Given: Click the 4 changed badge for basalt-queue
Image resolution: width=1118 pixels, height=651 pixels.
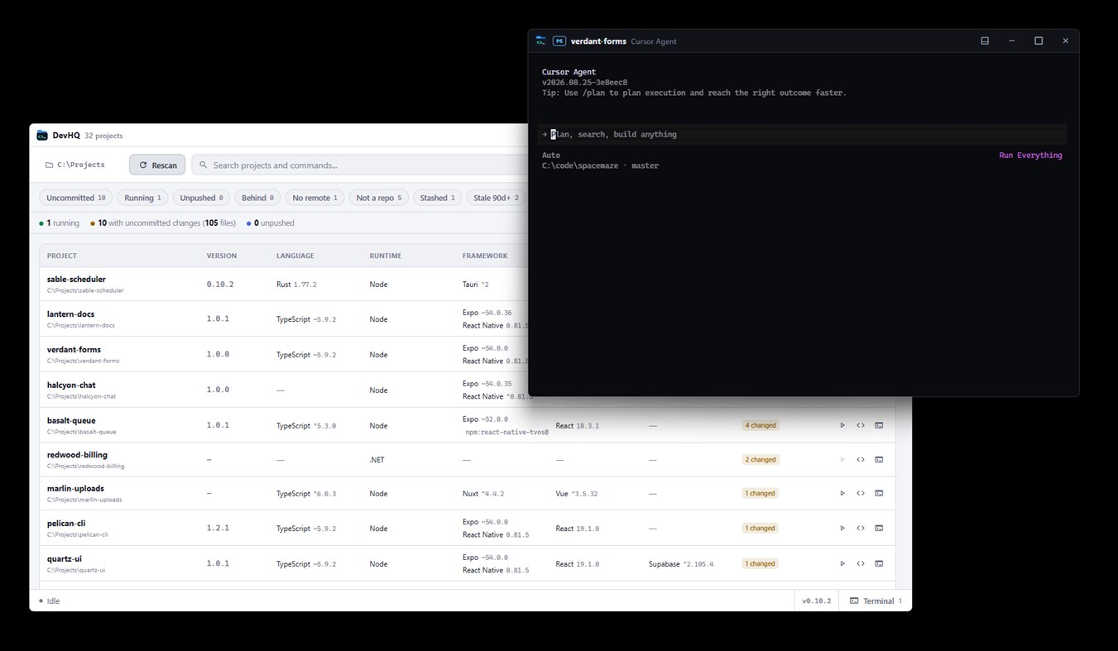Looking at the screenshot, I should [x=761, y=425].
